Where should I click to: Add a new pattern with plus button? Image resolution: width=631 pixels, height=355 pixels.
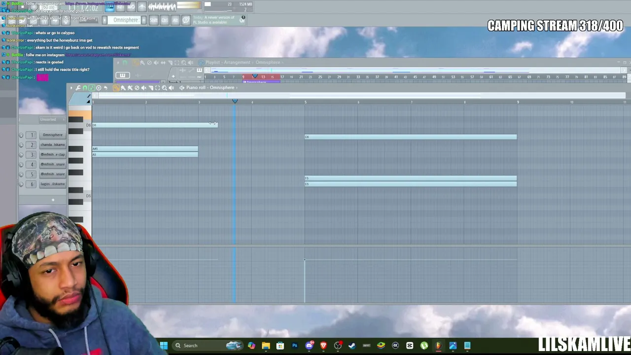(x=144, y=20)
